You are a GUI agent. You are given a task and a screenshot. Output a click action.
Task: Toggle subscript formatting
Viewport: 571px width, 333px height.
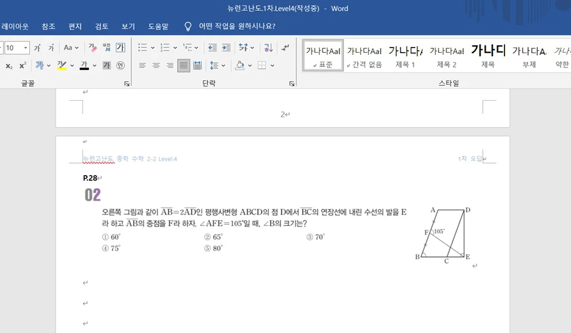[9, 65]
